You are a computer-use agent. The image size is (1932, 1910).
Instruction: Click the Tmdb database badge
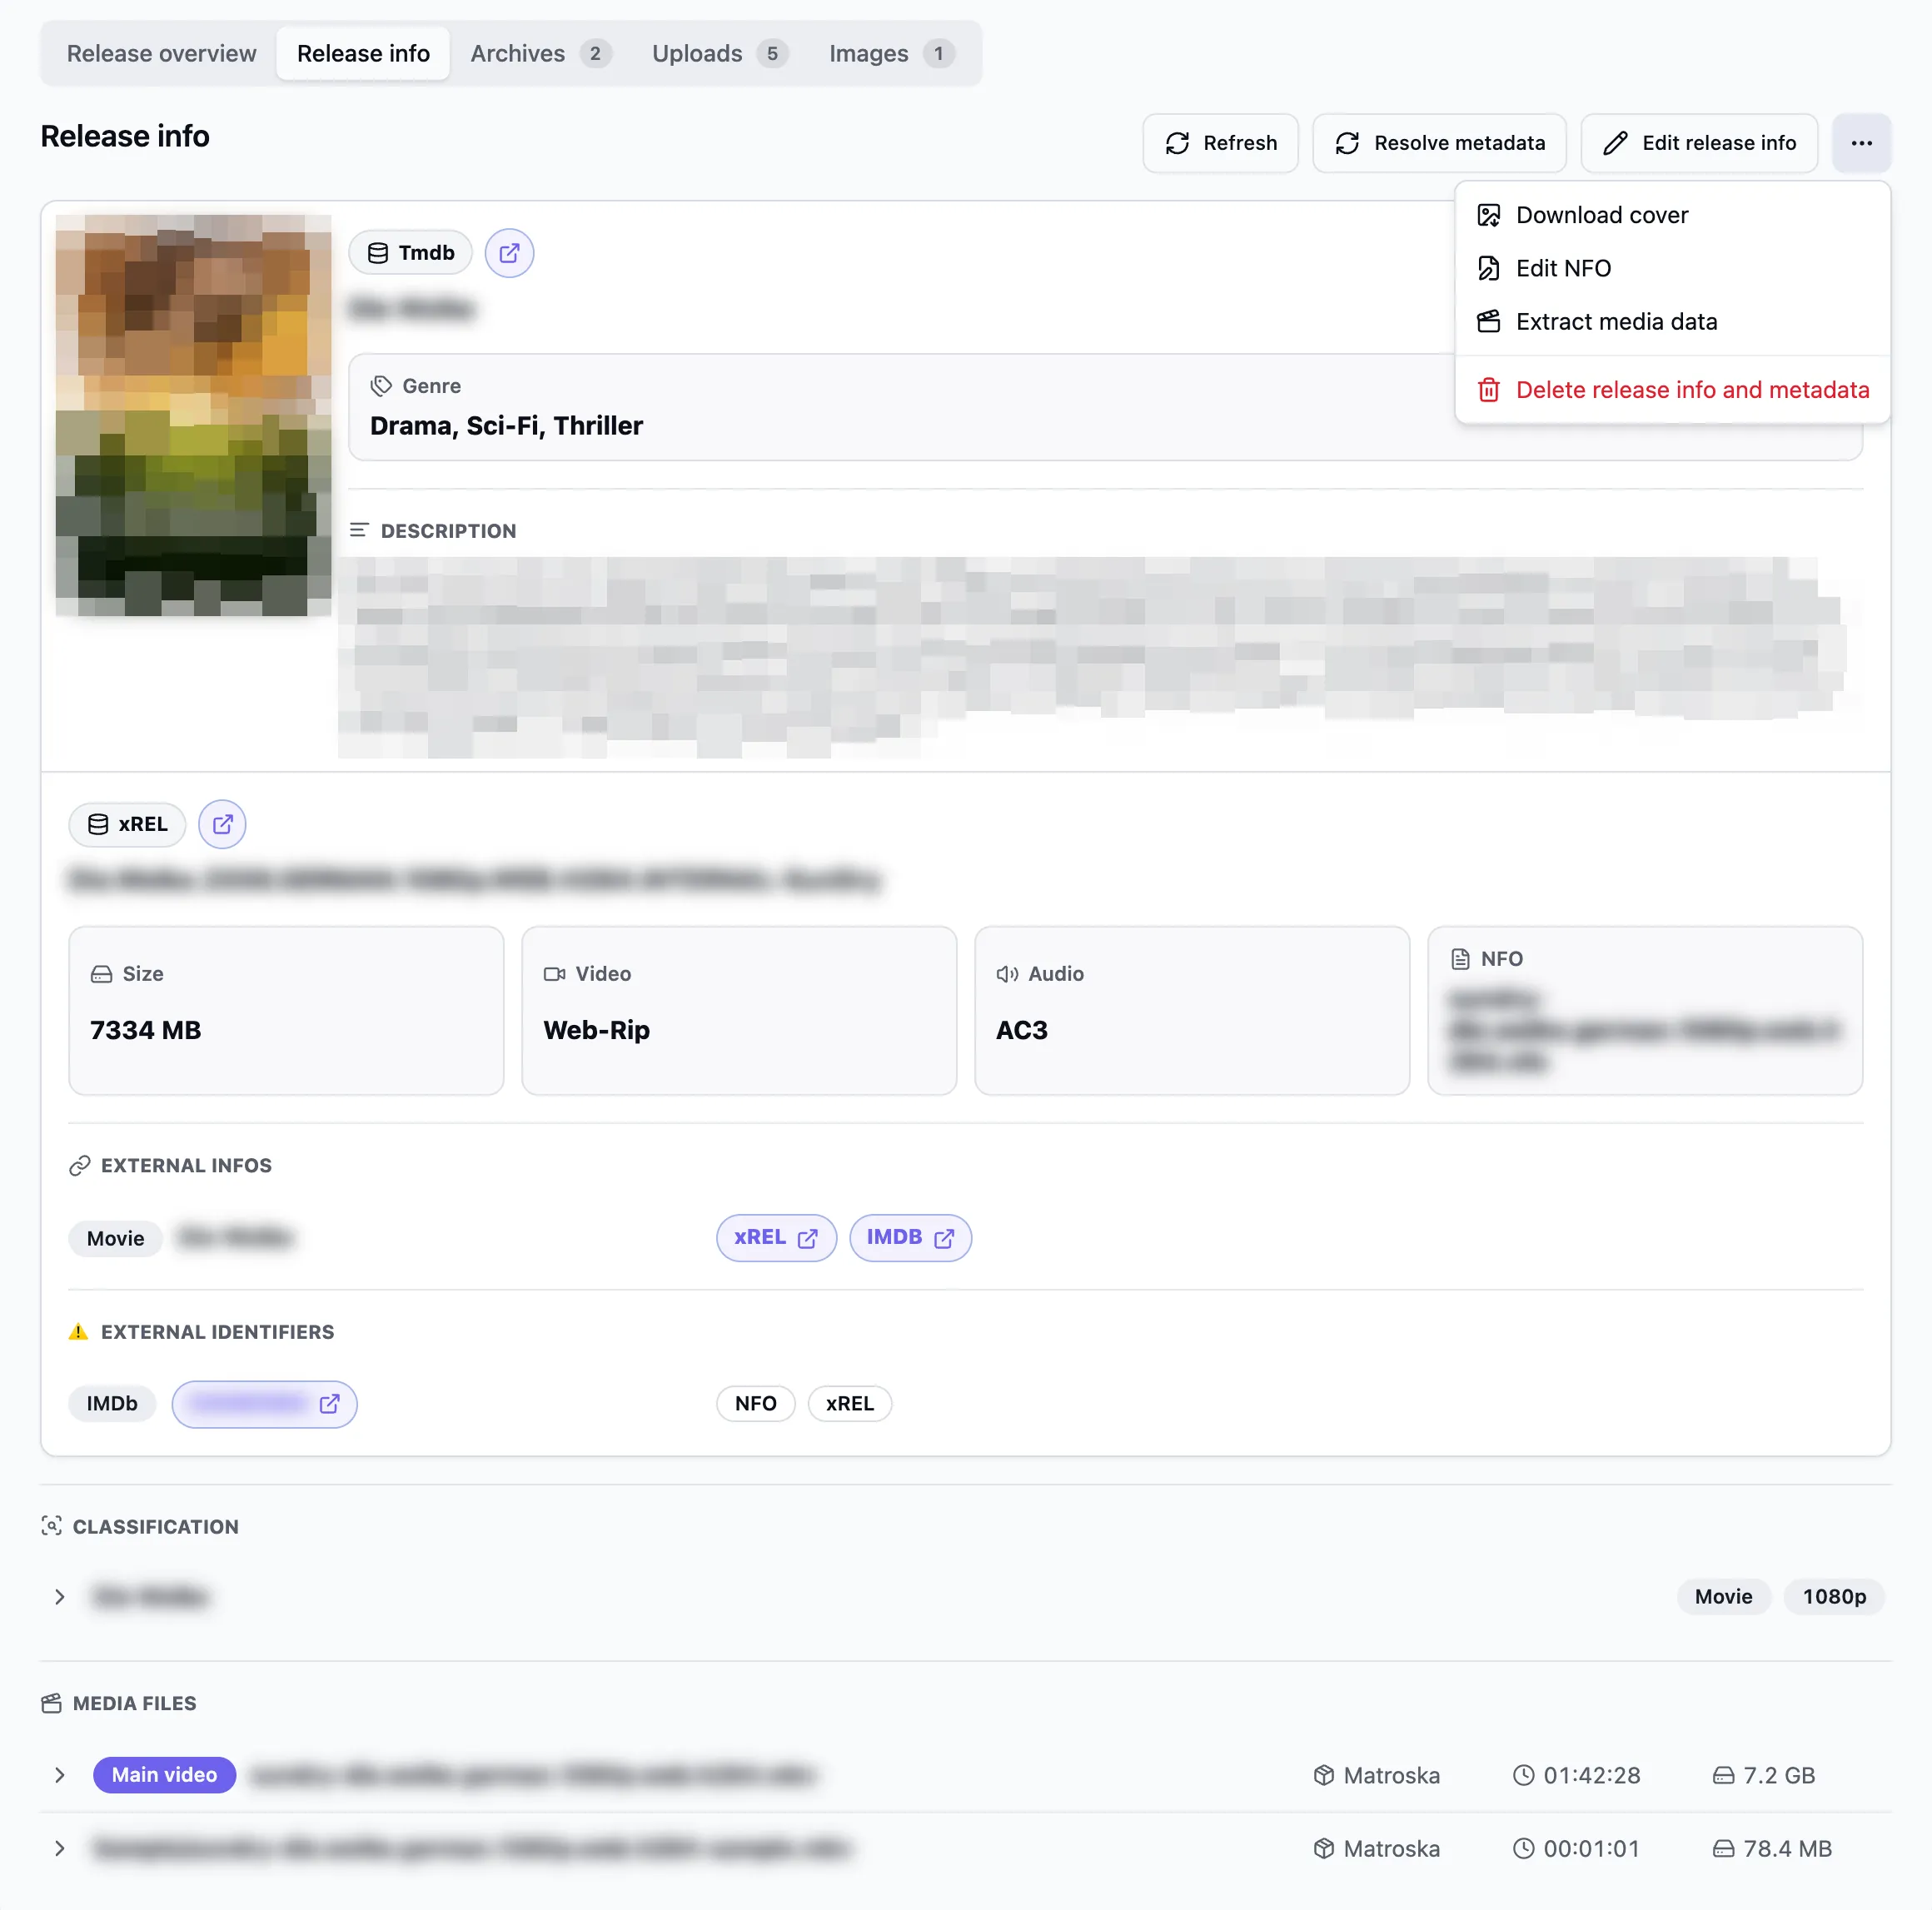pos(410,253)
